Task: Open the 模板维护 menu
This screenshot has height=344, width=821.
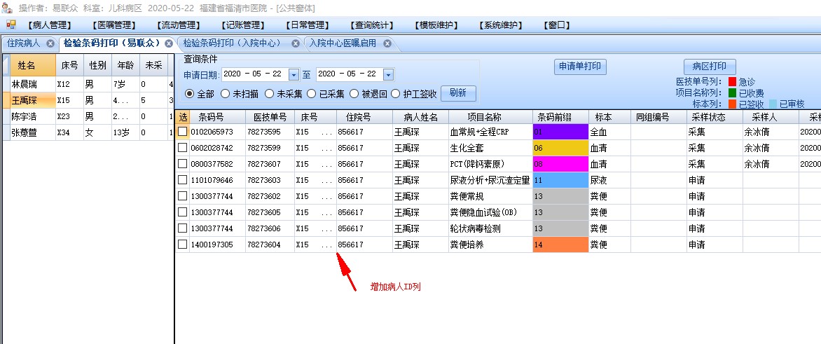Action: click(x=436, y=25)
